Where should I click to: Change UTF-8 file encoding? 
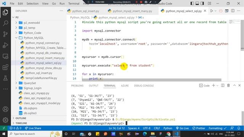tap(146, 128)
